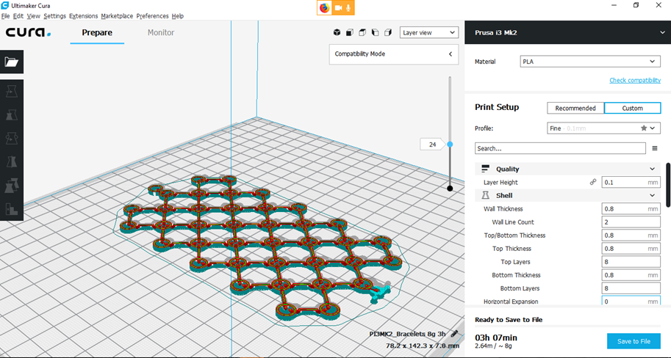
Task: Click the bottom handle of layer slider
Action: pos(450,188)
